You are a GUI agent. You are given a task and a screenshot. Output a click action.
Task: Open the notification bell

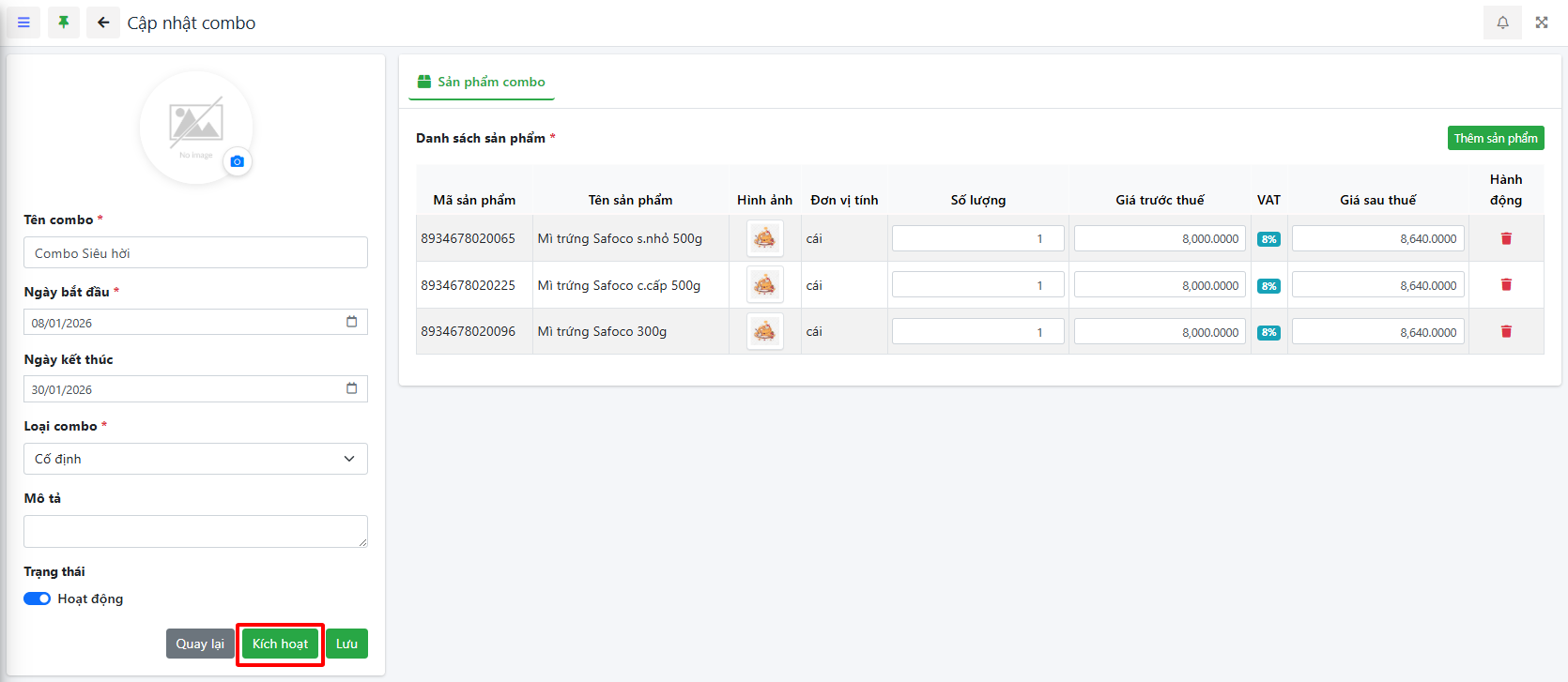[1502, 23]
